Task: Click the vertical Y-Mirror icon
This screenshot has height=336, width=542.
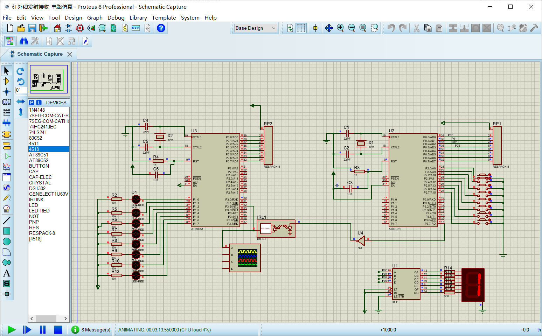Action: pyautogui.click(x=21, y=112)
